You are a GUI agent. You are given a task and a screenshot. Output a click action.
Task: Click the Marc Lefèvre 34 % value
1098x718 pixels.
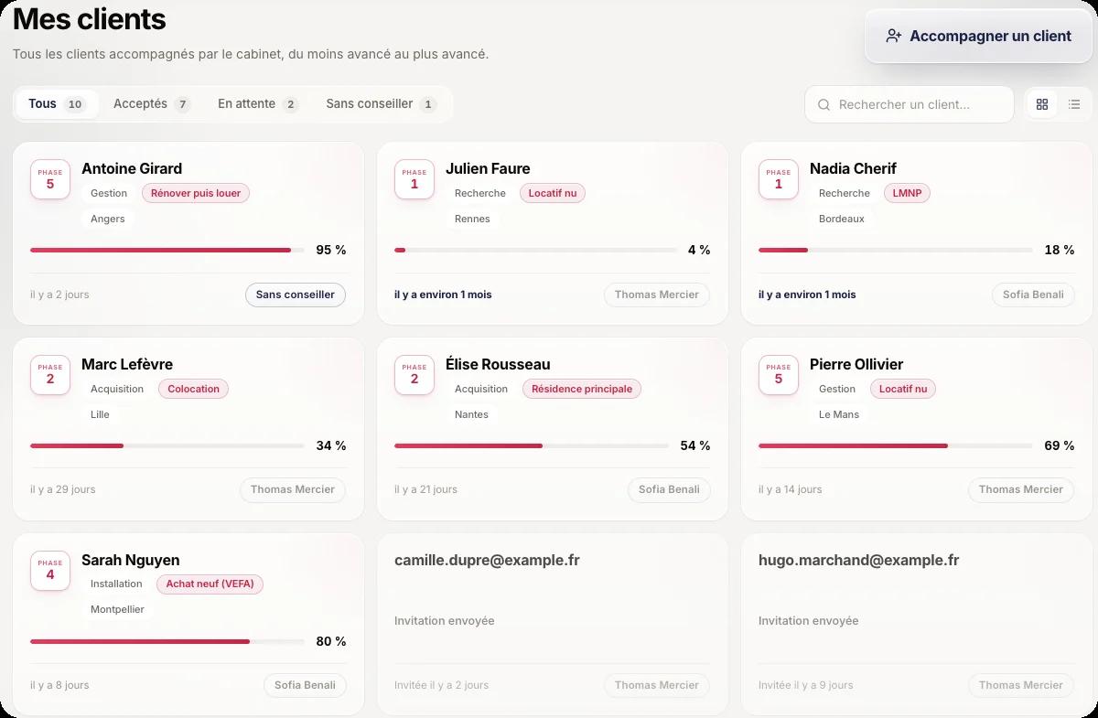pos(331,445)
